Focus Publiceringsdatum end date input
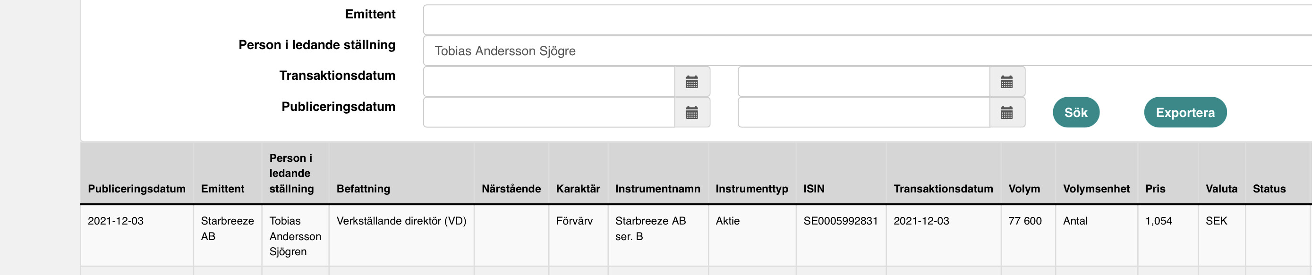This screenshot has height=275, width=1312. [864, 113]
